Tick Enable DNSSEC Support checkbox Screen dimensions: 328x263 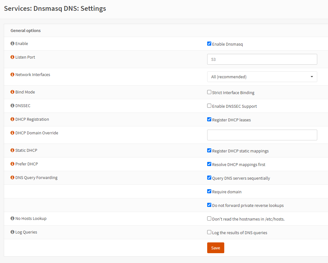(x=209, y=106)
